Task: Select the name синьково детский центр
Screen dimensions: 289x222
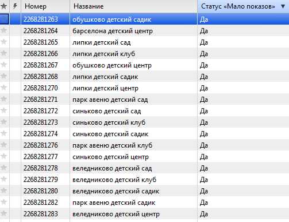Action: click(110, 157)
